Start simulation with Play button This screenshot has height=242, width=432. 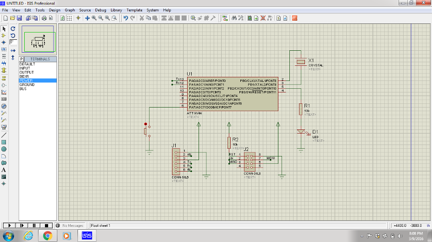(9, 226)
